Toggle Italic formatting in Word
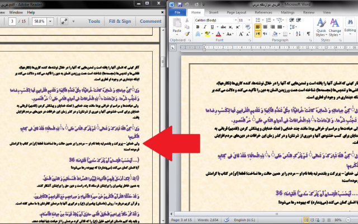Viewport: 358px width, 224px height. tap(205, 27)
